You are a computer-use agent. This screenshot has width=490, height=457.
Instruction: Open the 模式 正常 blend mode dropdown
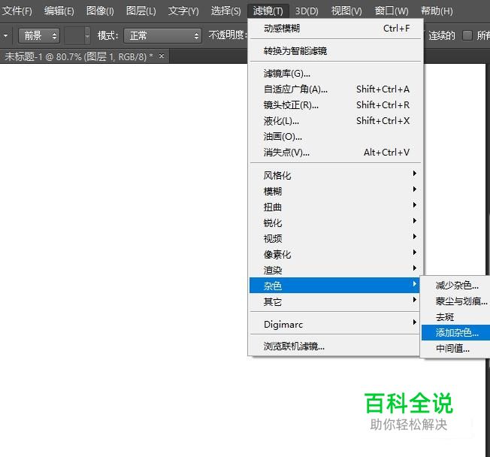click(x=162, y=35)
